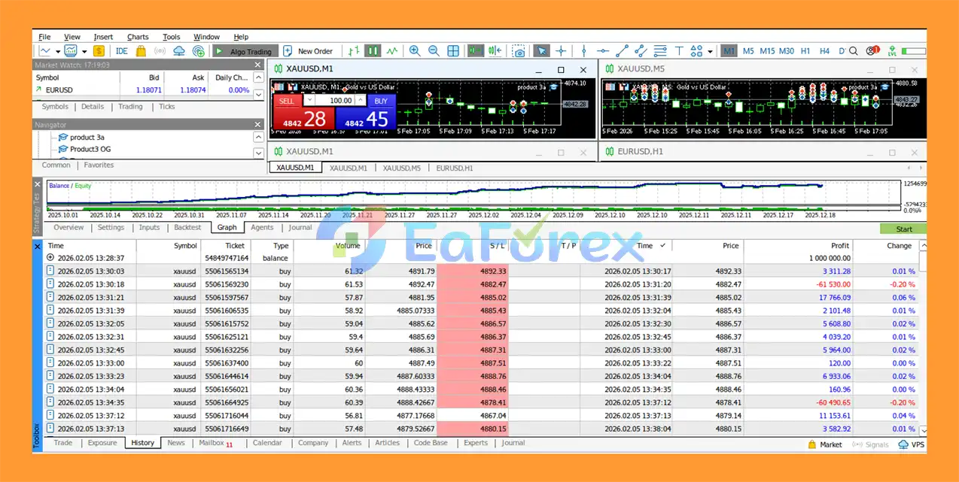Select the vertical line drawing tool
The height and width of the screenshot is (482, 959).
tap(583, 51)
